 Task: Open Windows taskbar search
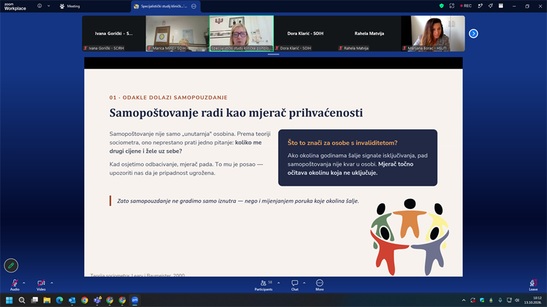pos(22,300)
